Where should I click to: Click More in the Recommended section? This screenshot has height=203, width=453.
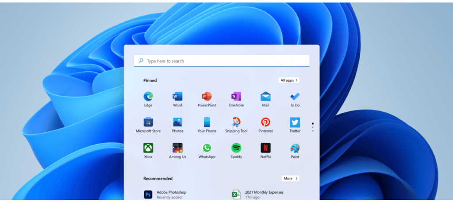[290, 178]
